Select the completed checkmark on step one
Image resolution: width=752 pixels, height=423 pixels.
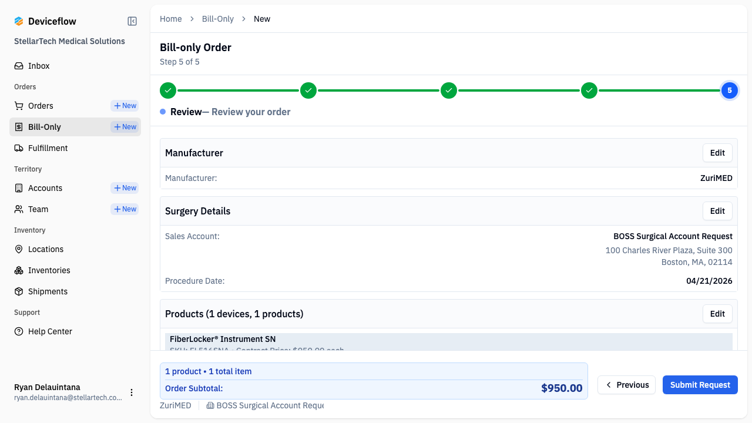(168, 90)
